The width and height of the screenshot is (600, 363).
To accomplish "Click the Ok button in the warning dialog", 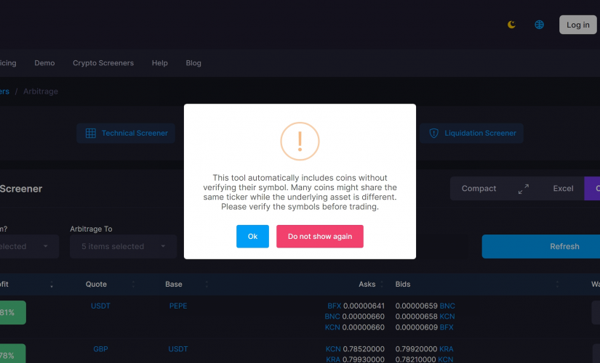I will (252, 237).
